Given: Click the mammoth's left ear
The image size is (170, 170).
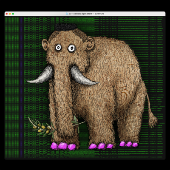Looking at the screenshot, I should [45, 45].
